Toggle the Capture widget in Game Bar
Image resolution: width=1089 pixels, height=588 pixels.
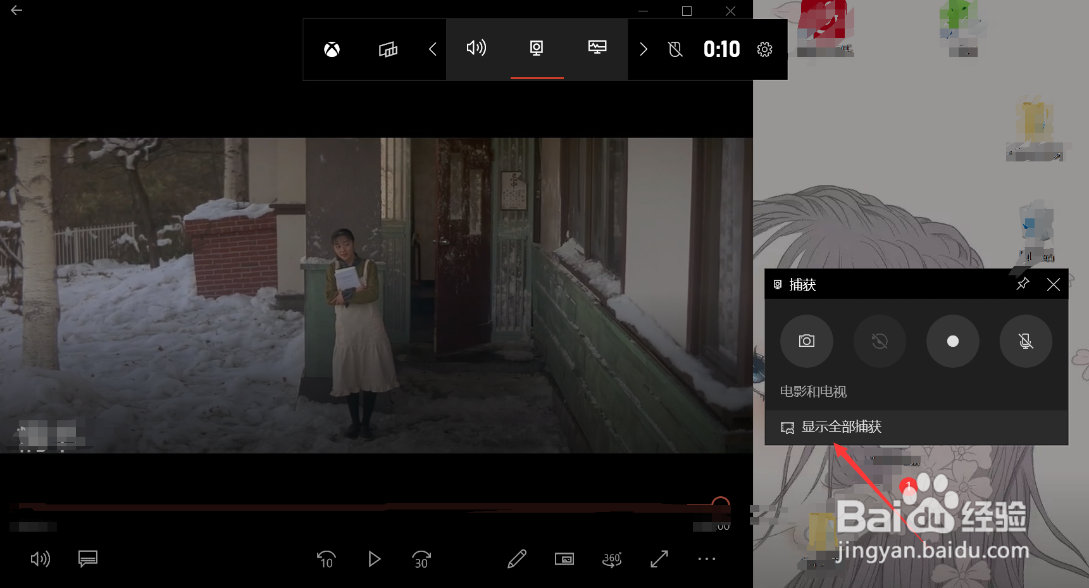pyautogui.click(x=537, y=48)
